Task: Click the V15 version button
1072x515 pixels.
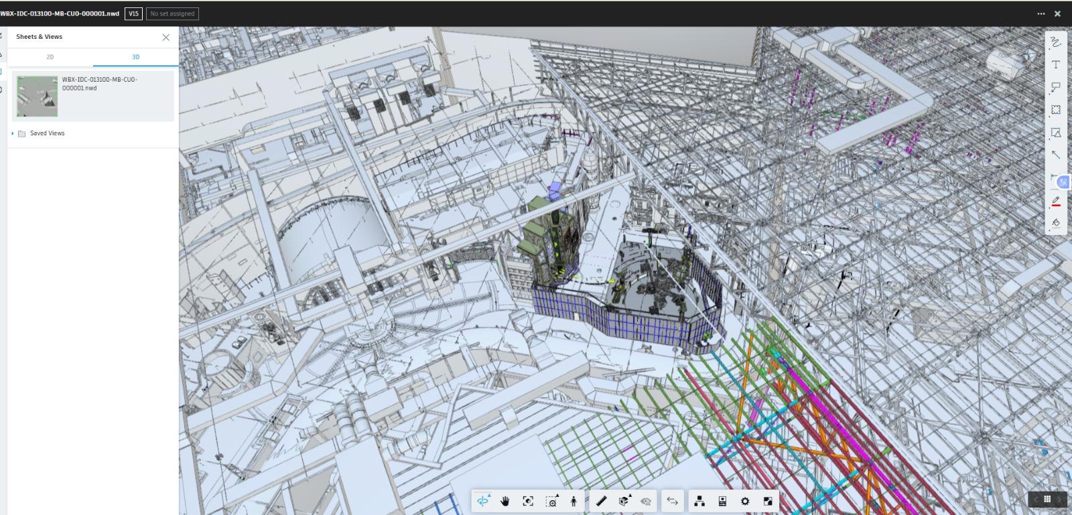Action: [133, 13]
